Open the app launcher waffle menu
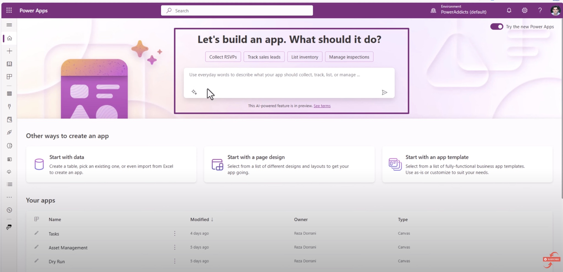The image size is (563, 272). point(9,10)
